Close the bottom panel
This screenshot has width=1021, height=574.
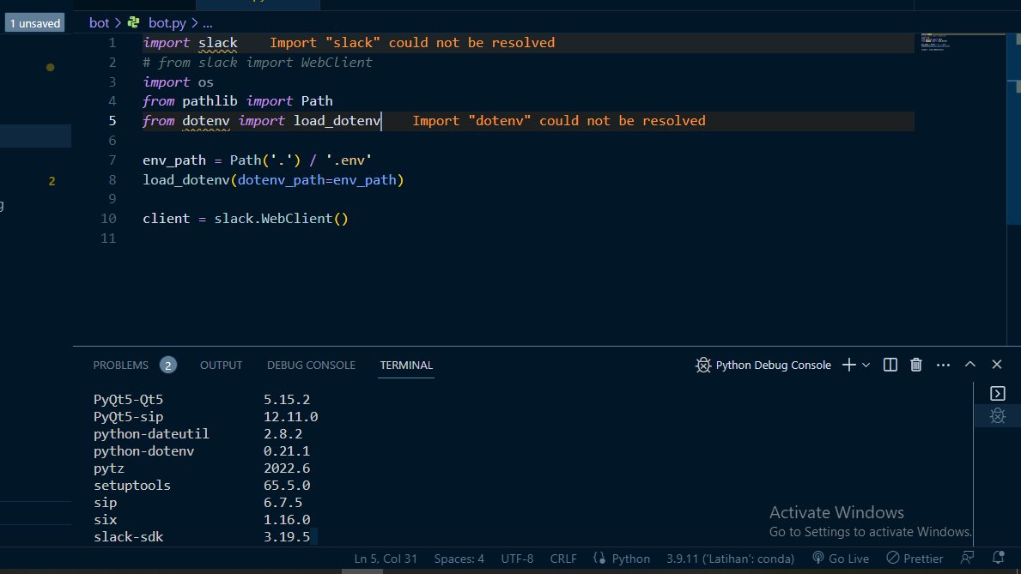pyautogui.click(x=997, y=365)
